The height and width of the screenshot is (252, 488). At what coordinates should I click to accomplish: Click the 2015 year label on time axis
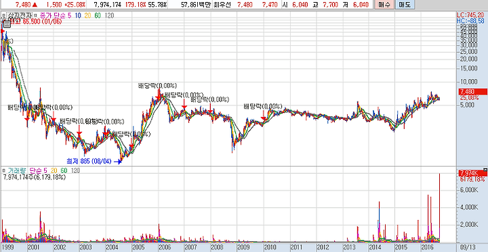coord(401,247)
